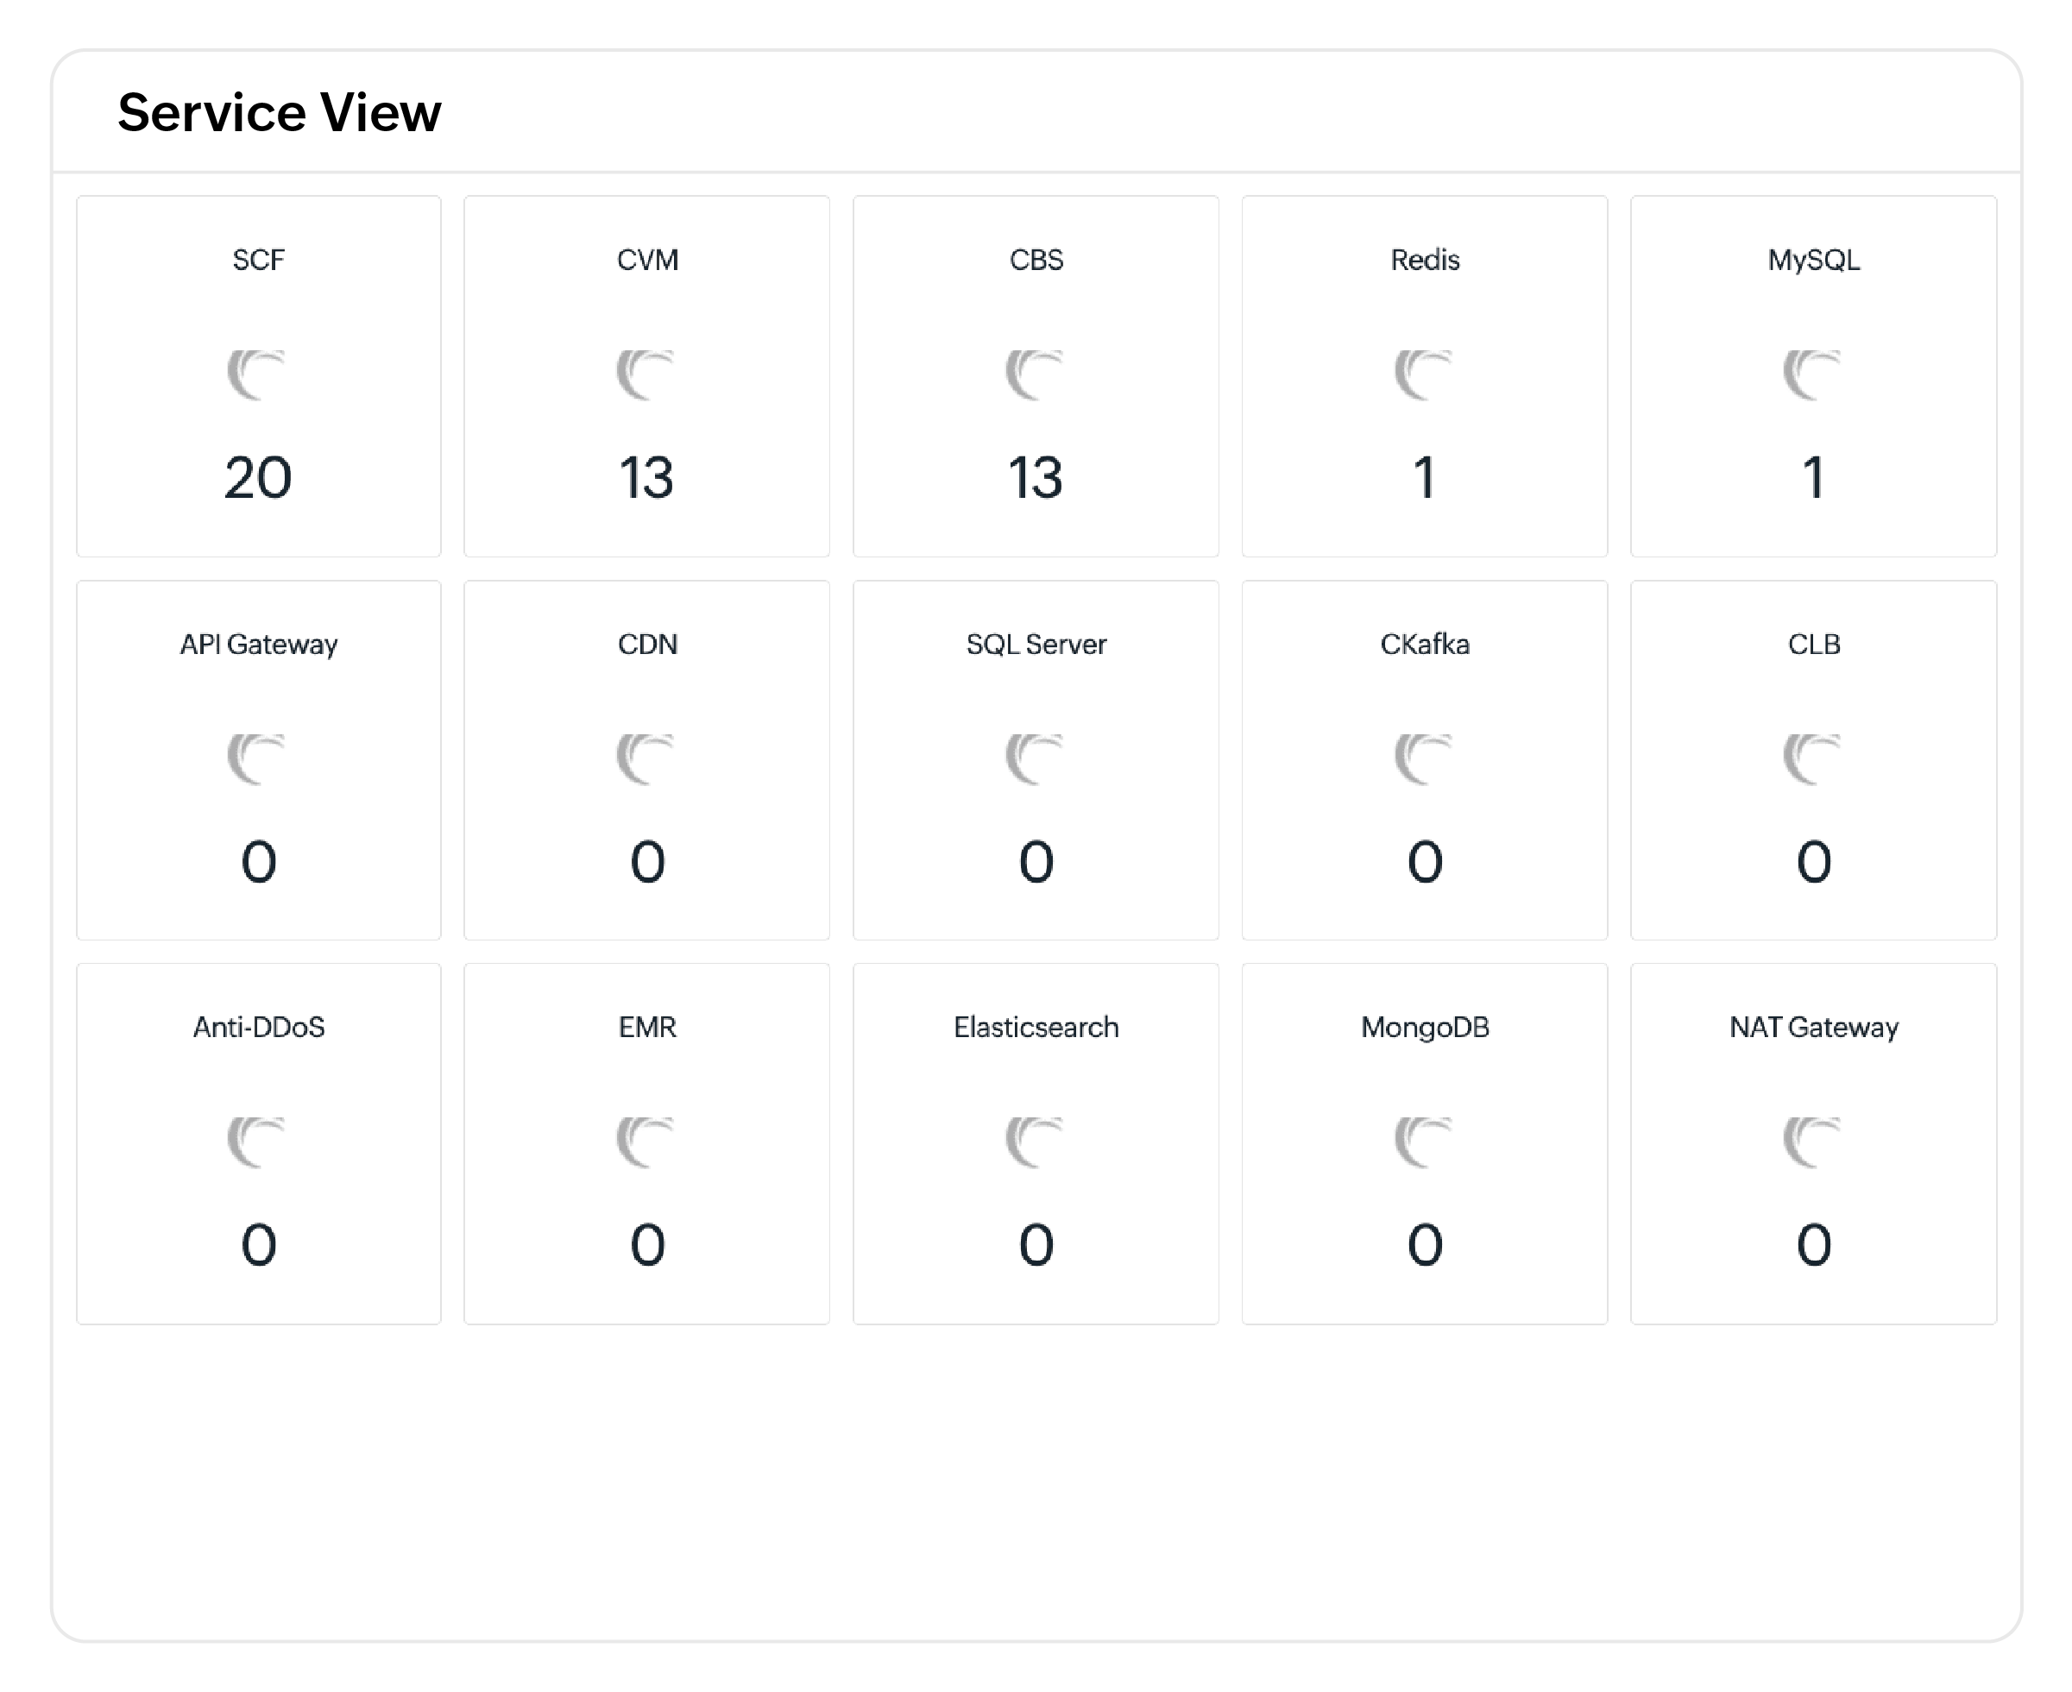This screenshot has height=1692, width=2072.
Task: Click the Anti-DDoS count 0
Action: point(258,1245)
